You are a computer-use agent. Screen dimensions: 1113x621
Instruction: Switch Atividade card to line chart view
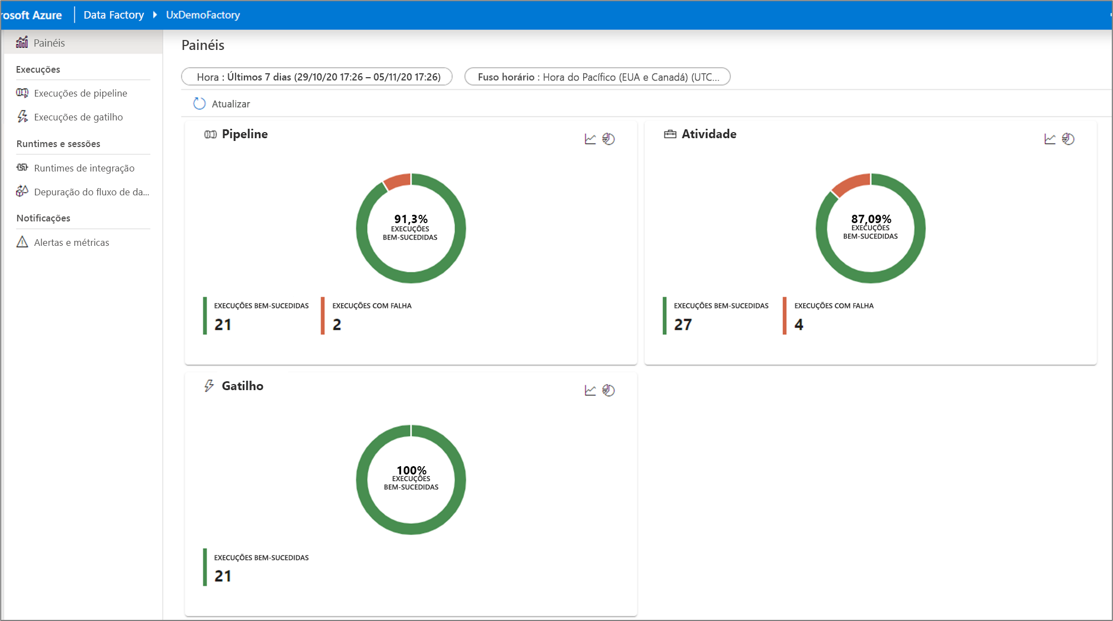click(1050, 139)
